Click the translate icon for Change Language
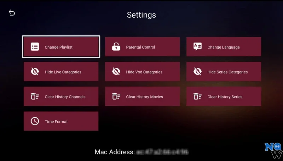Viewport: 283px width, 161px height. [x=197, y=47]
